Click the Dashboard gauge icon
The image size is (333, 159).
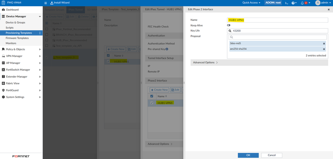[x=3, y=10]
